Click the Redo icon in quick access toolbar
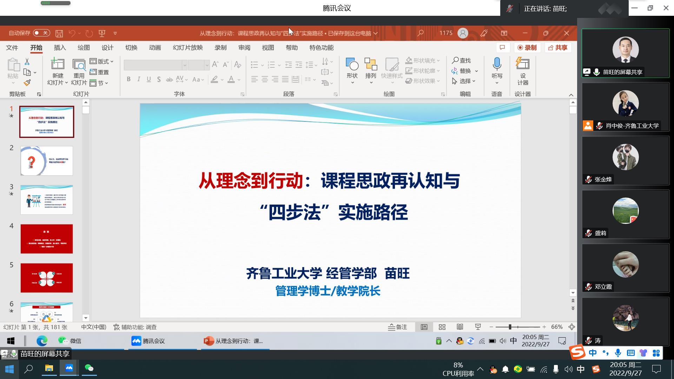 pyautogui.click(x=89, y=33)
